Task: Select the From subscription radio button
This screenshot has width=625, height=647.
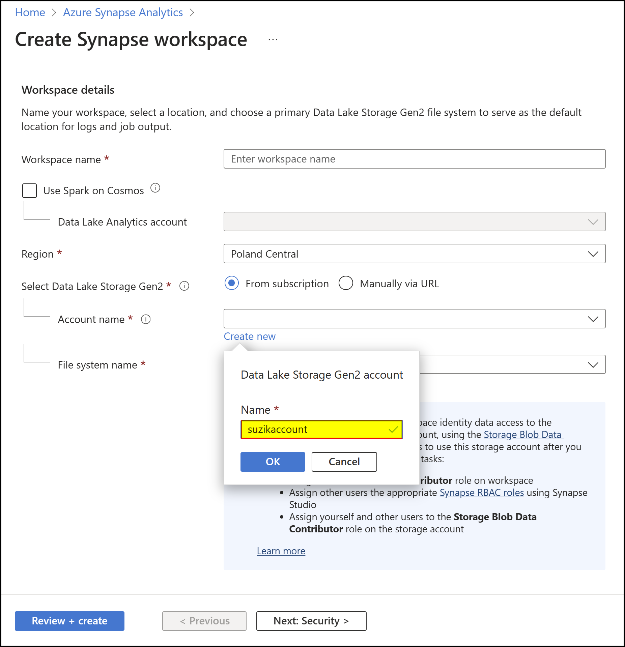Action: (x=232, y=283)
